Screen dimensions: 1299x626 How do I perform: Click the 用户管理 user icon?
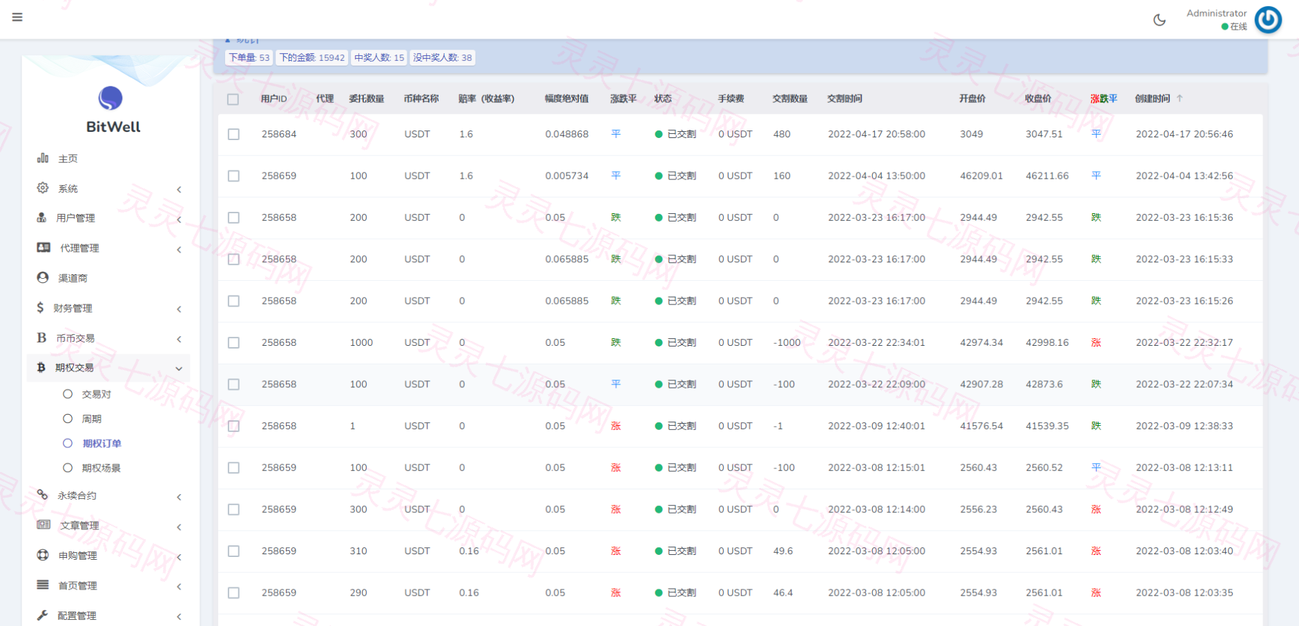coord(41,217)
